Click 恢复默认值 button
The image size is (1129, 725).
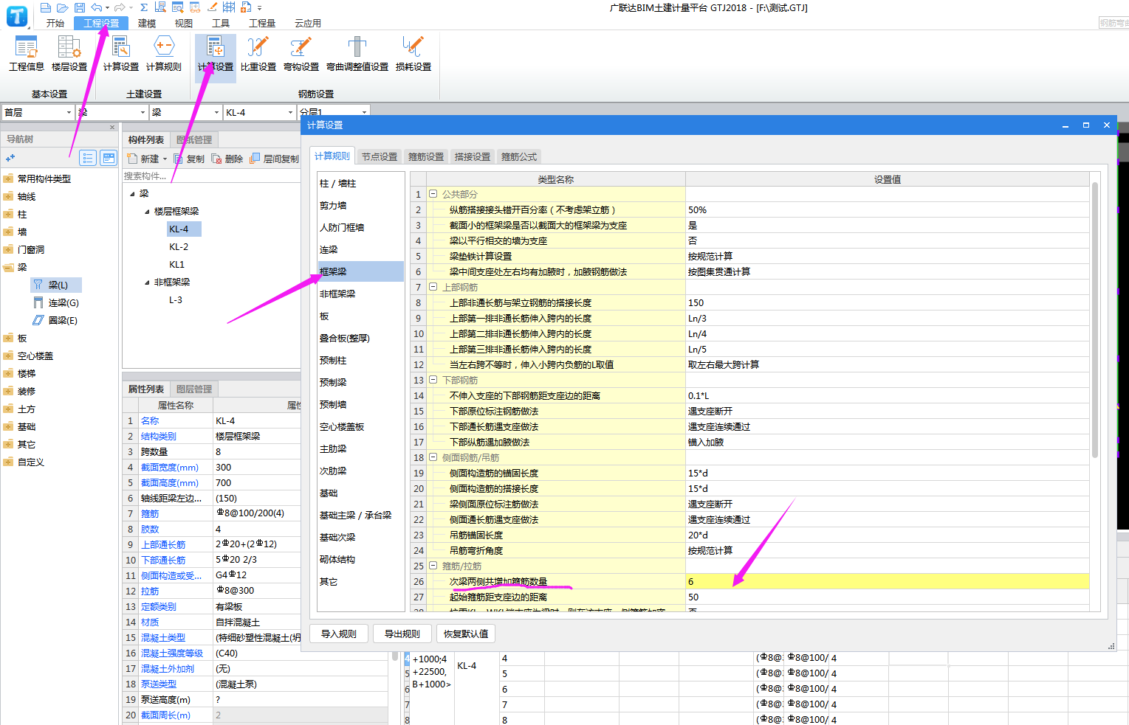click(466, 634)
